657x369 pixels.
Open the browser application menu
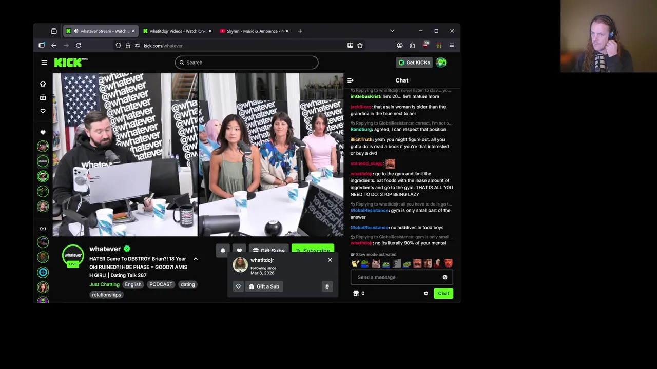click(x=452, y=46)
